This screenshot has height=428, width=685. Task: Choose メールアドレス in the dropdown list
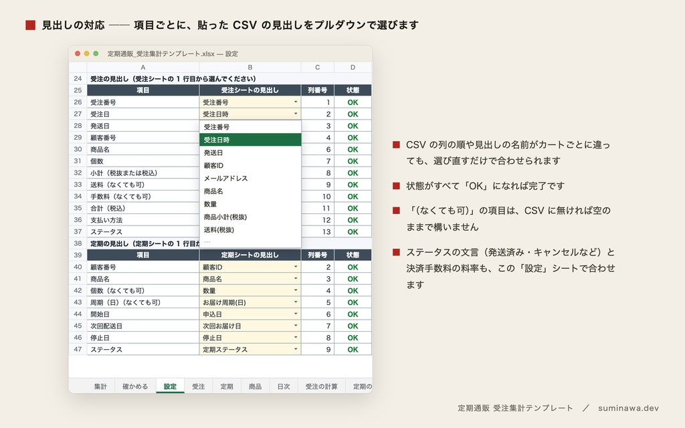pyautogui.click(x=250, y=178)
